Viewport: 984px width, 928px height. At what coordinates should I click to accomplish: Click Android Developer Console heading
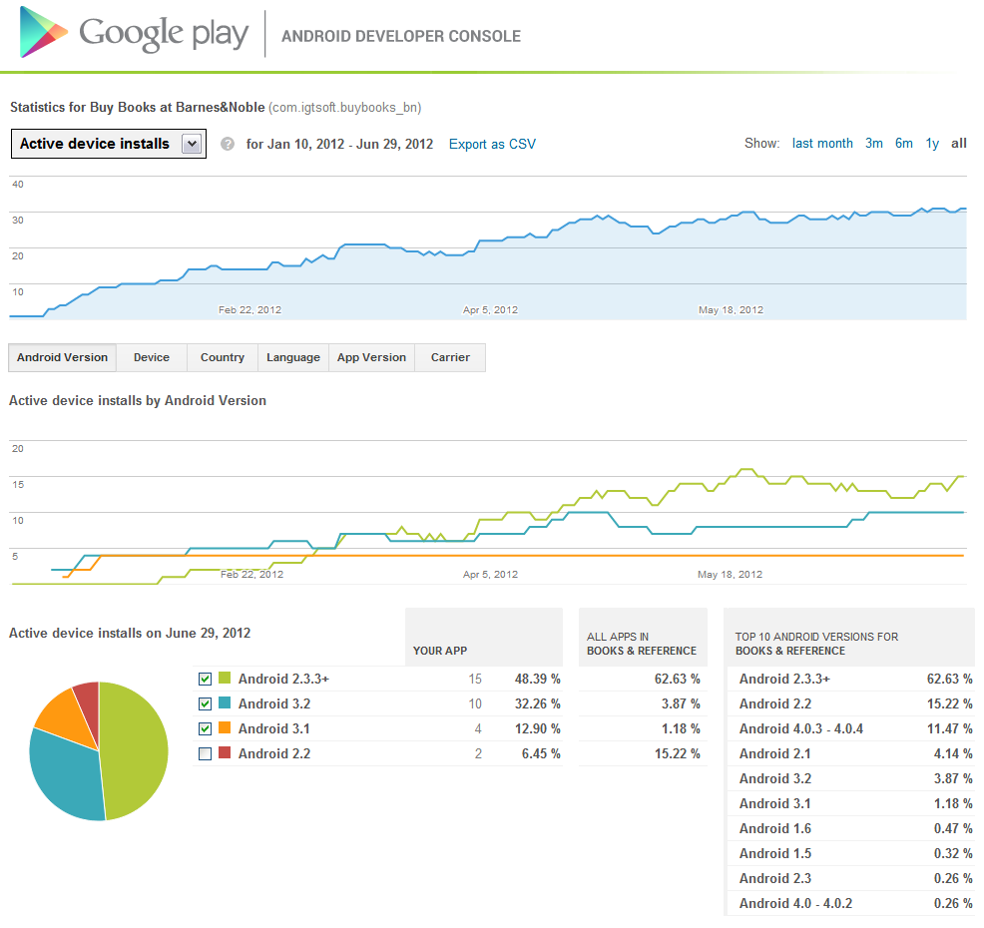coord(401,36)
